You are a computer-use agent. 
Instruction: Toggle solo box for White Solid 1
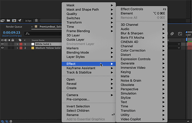point(9,44)
